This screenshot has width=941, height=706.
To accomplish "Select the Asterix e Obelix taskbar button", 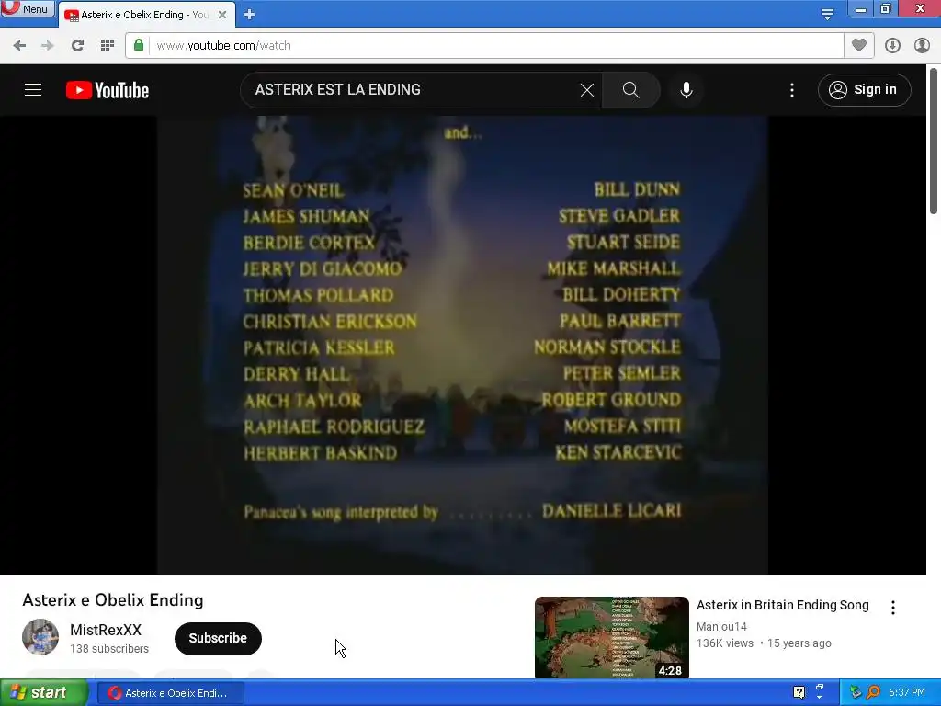I will click(170, 693).
